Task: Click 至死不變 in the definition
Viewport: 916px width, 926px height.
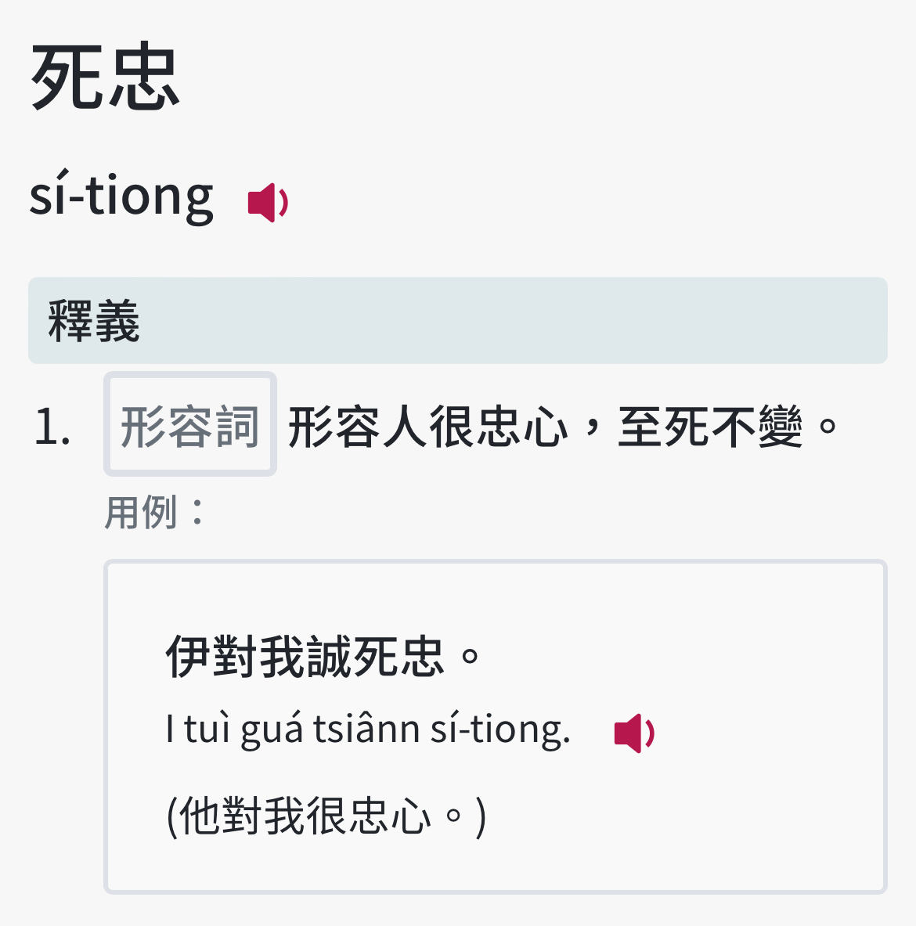Action: pos(710,427)
